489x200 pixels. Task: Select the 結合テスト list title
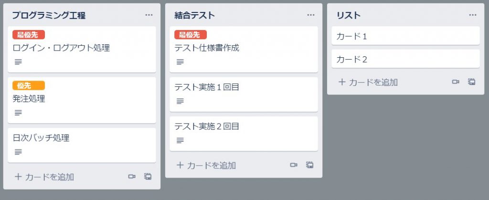(x=195, y=15)
